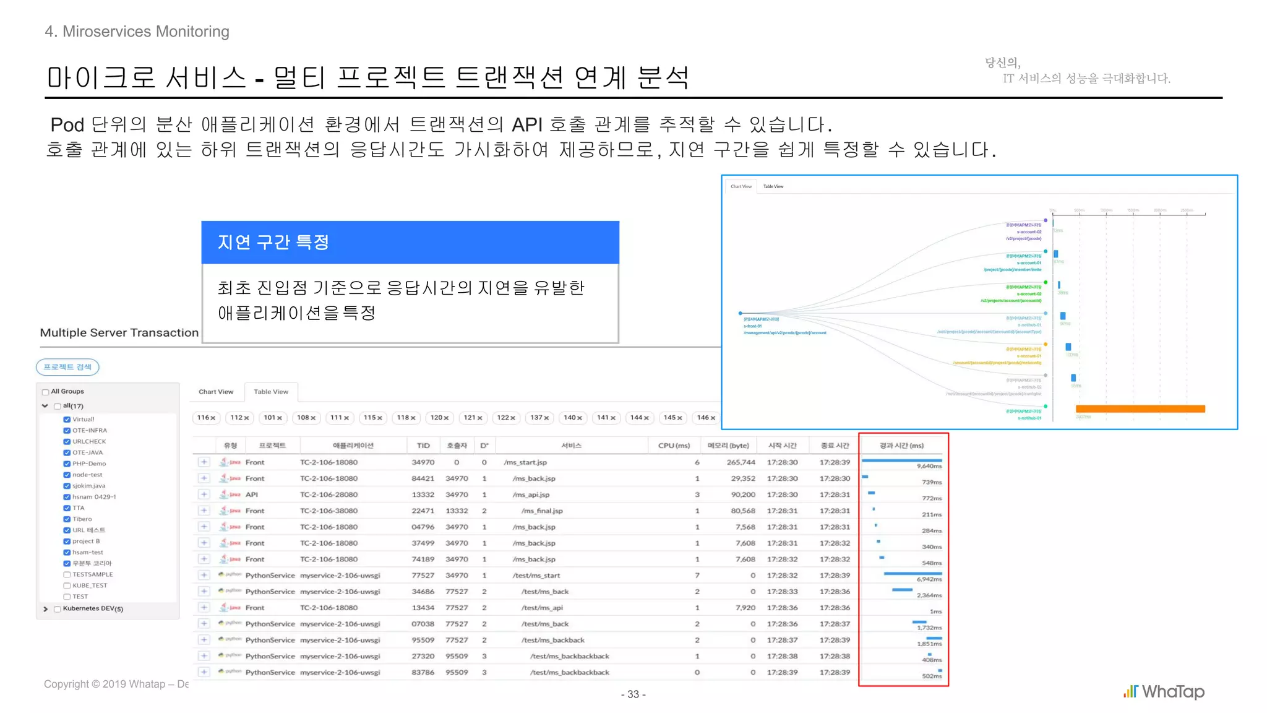Click the 9,640ms elapsed time bar
The height and width of the screenshot is (713, 1267).
[901, 460]
